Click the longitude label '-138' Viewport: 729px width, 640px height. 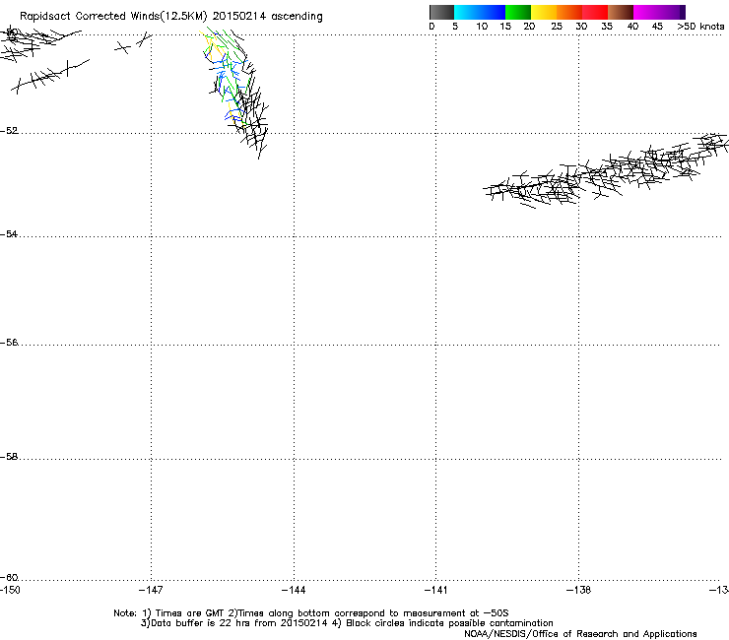click(x=579, y=590)
